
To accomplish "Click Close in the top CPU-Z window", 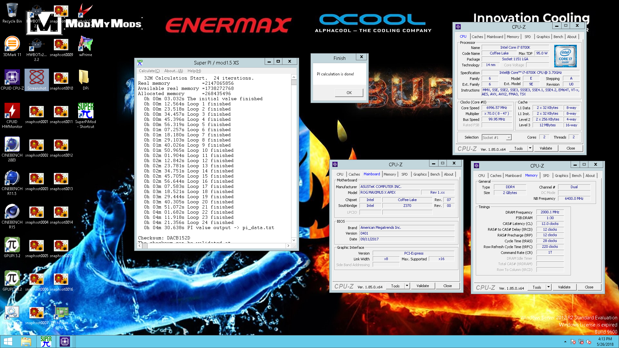I will point(571,148).
